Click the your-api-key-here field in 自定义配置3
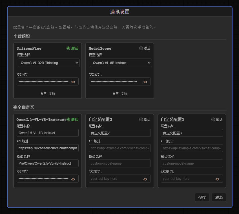Viewport: 239px width, 214px height. click(192, 179)
